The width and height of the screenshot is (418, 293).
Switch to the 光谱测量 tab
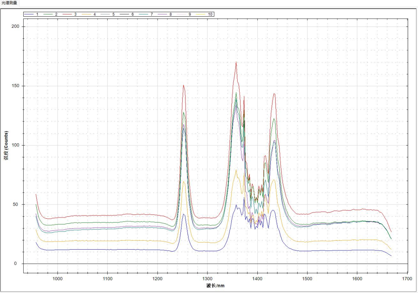point(9,3)
